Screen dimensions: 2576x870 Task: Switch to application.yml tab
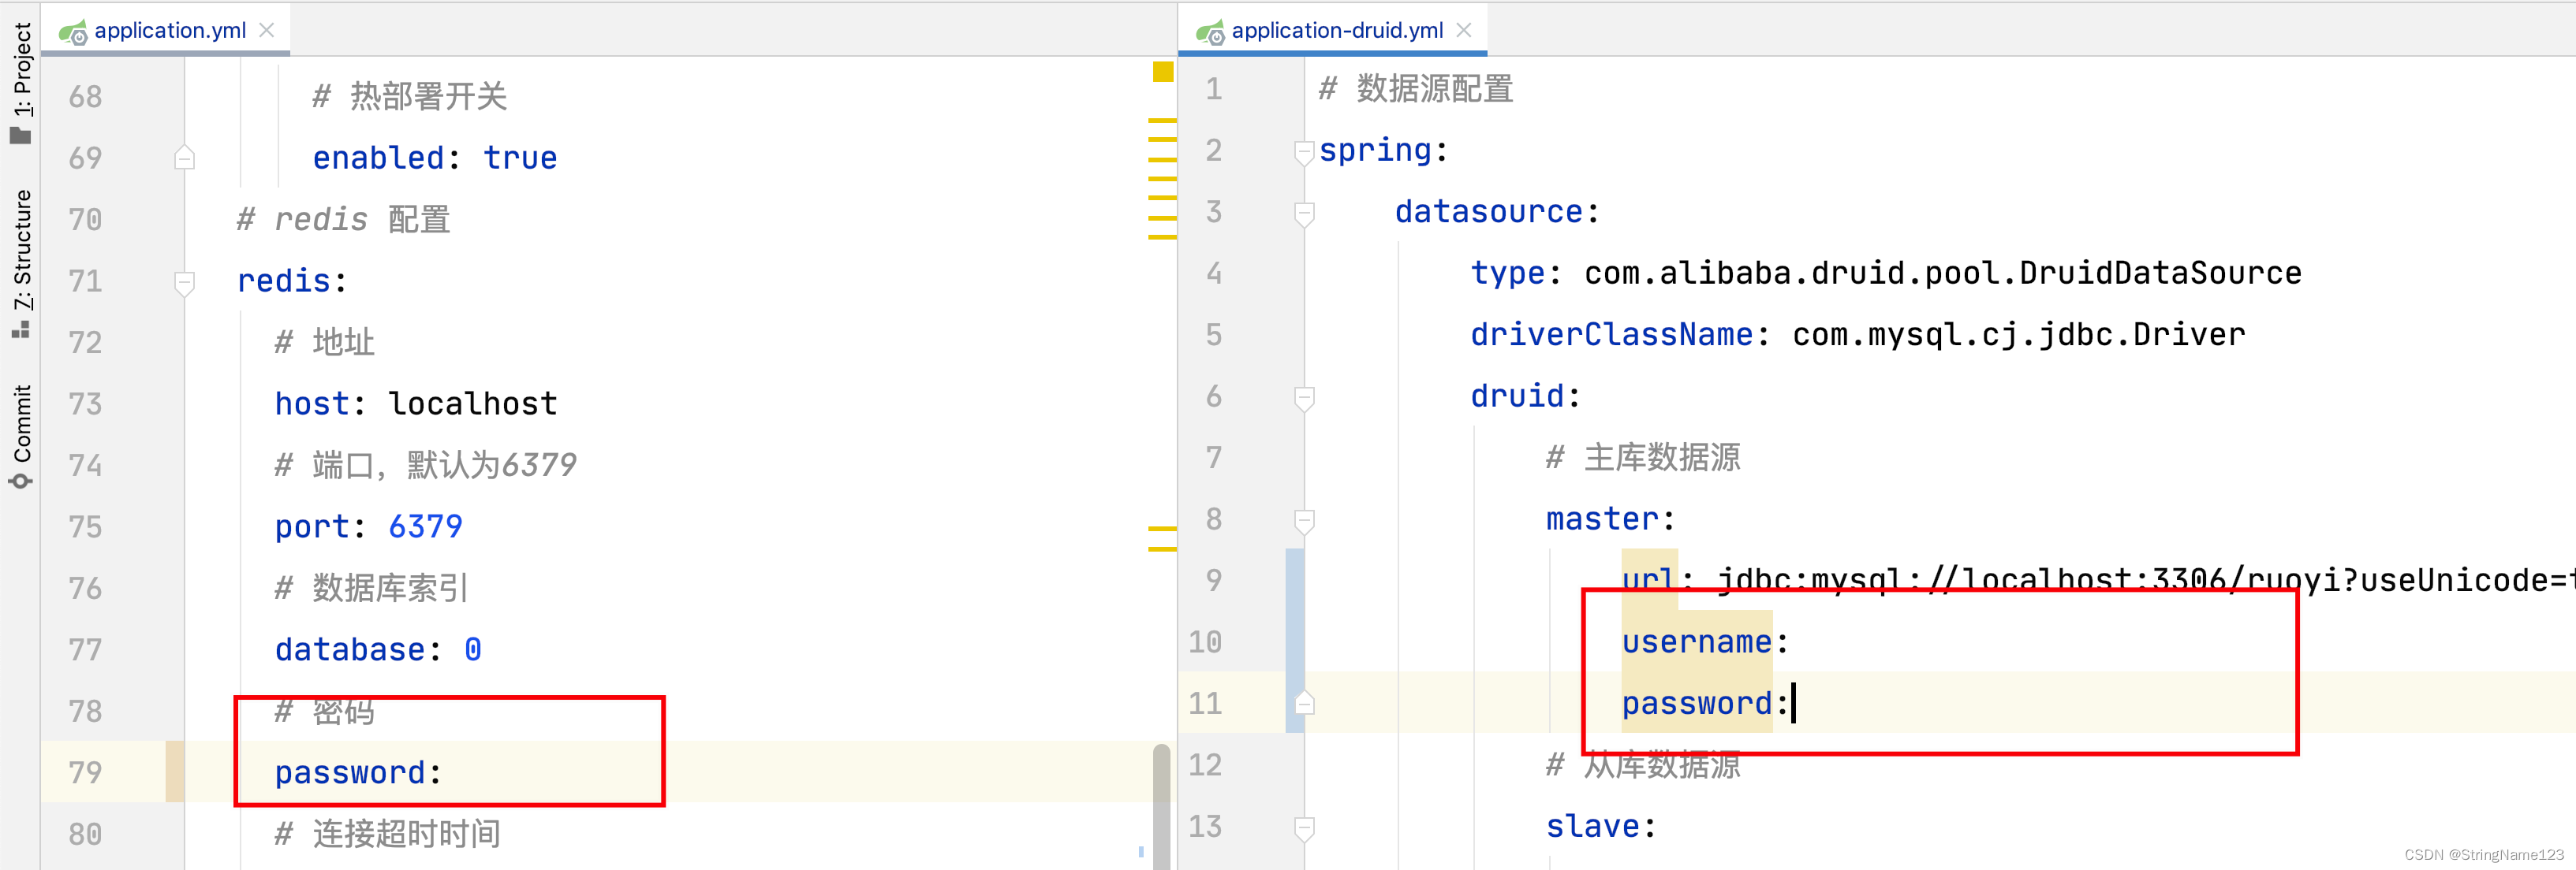(x=170, y=30)
